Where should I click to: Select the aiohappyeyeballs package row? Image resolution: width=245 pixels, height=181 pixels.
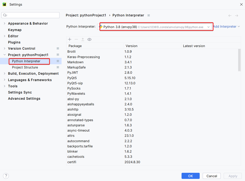click(x=152, y=104)
